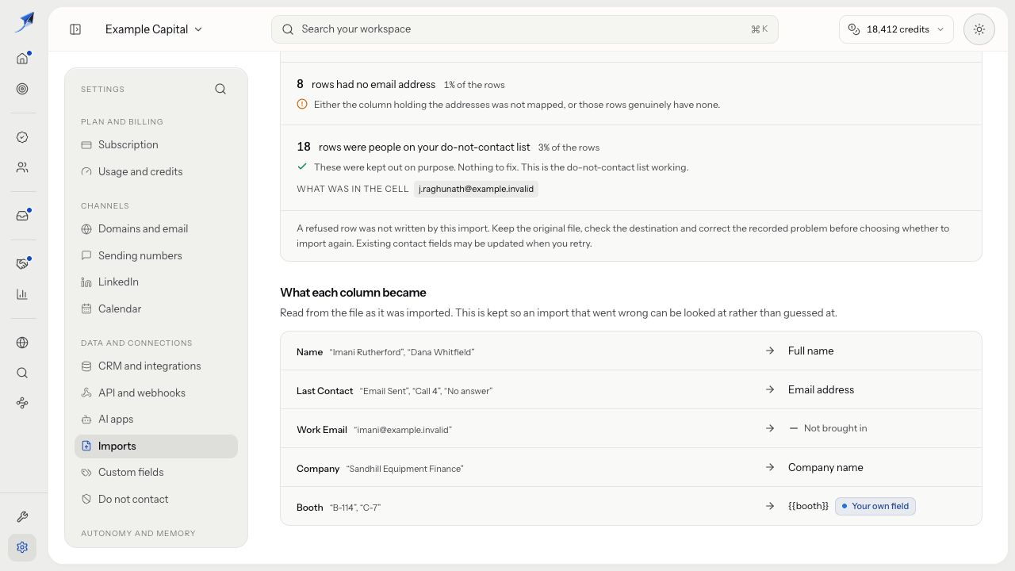Viewport: 1015px width, 571px height.
Task: Open AI apps settings
Action: click(x=156, y=419)
